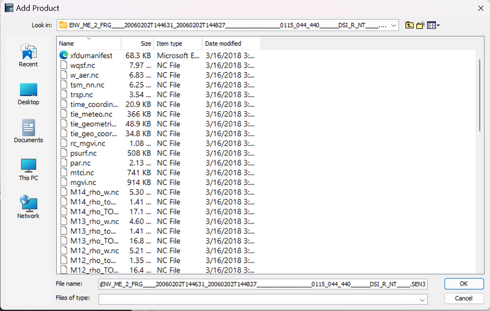Open the Network location

pyautogui.click(x=28, y=207)
